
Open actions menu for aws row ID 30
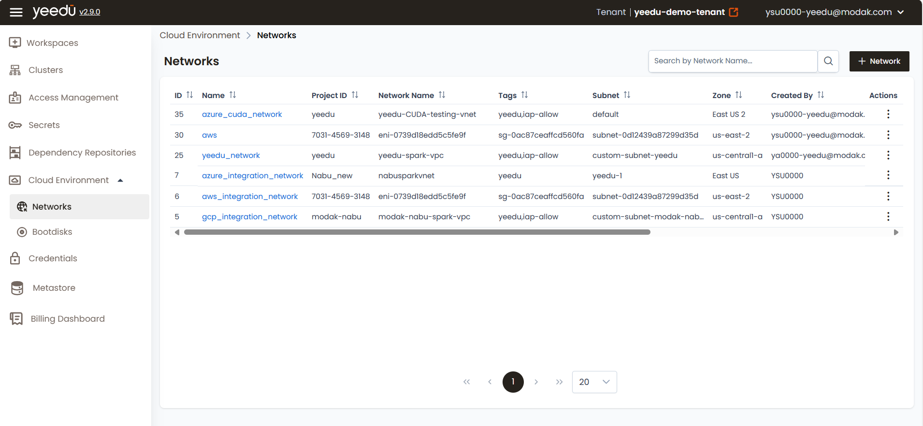(x=888, y=135)
